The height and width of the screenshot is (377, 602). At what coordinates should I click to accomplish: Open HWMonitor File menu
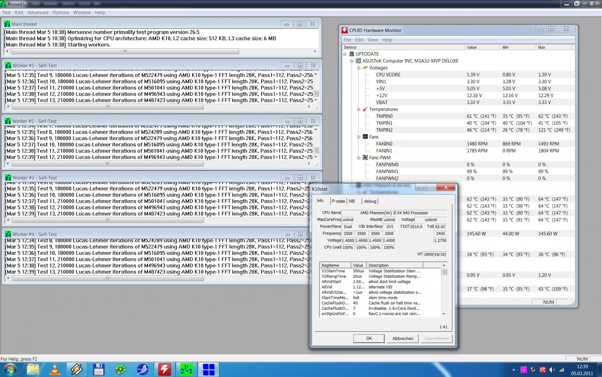click(347, 40)
